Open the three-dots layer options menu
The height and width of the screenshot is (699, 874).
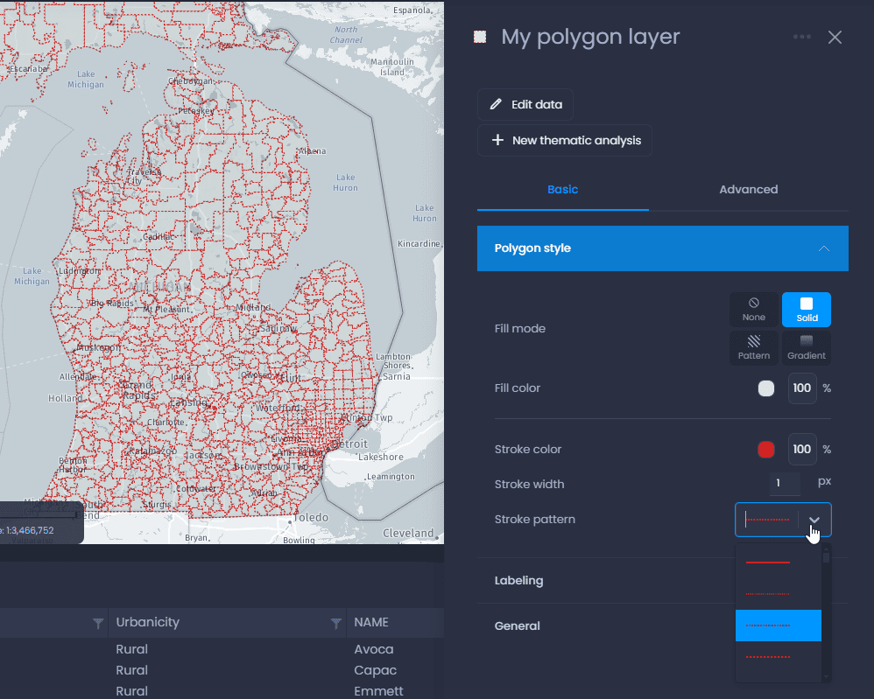click(801, 37)
